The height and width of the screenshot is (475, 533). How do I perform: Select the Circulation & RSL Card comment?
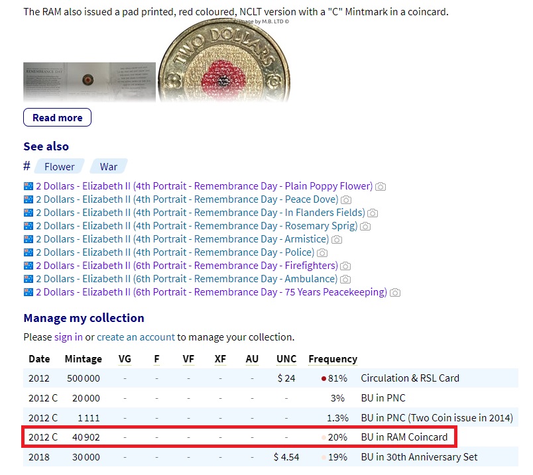[x=410, y=378]
